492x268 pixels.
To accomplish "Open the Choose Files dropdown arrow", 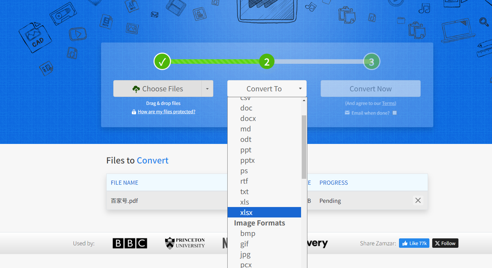I will point(207,89).
